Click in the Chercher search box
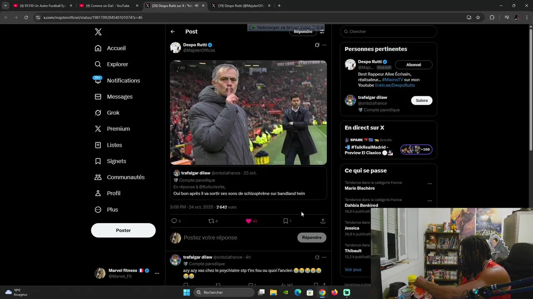 tap(389, 32)
